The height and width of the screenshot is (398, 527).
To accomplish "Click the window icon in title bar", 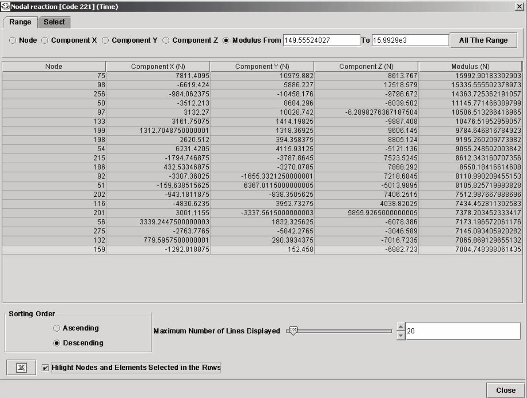I will 5,6.
